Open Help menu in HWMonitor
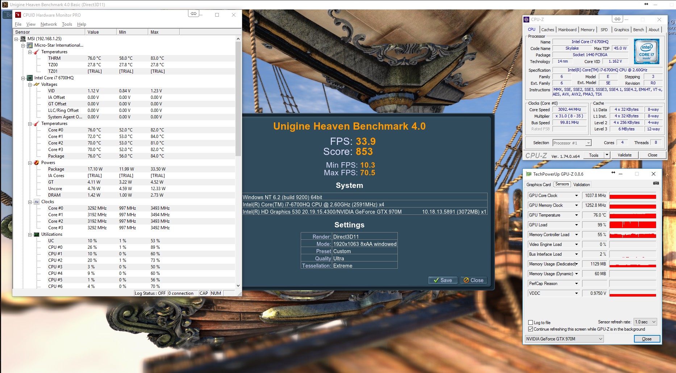Viewport: 676px width, 373px height. tap(82, 24)
